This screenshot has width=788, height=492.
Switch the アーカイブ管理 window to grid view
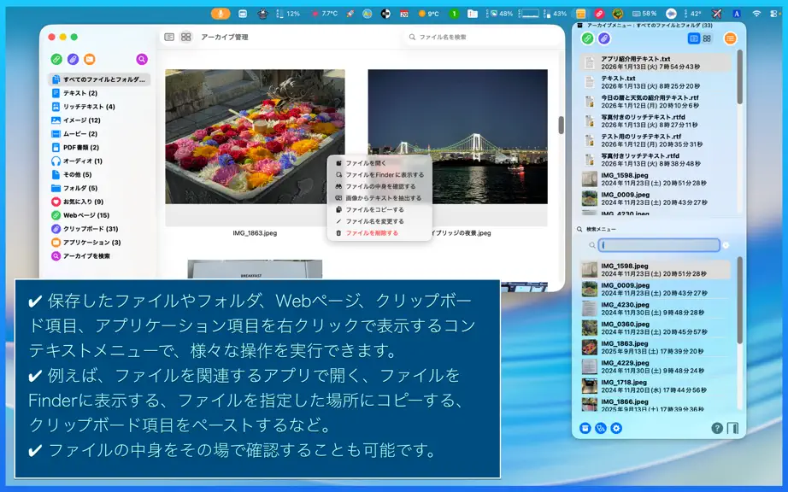coord(186,37)
